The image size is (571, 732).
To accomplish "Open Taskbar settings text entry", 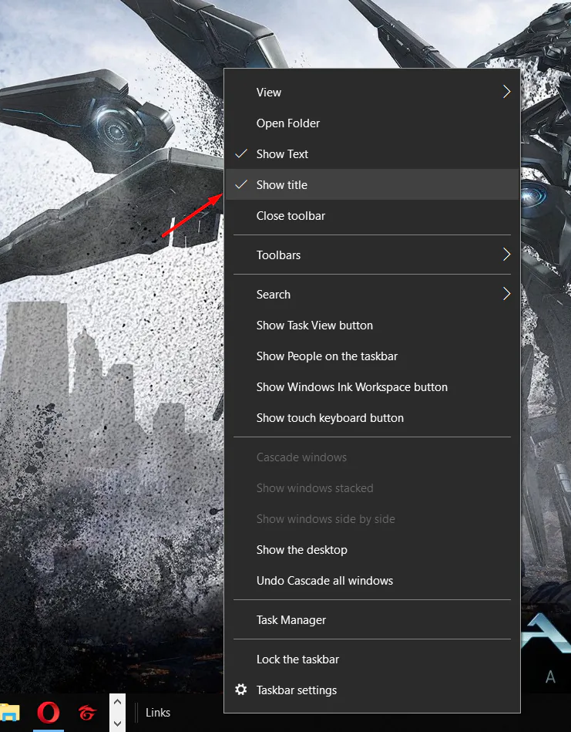I will (x=297, y=690).
